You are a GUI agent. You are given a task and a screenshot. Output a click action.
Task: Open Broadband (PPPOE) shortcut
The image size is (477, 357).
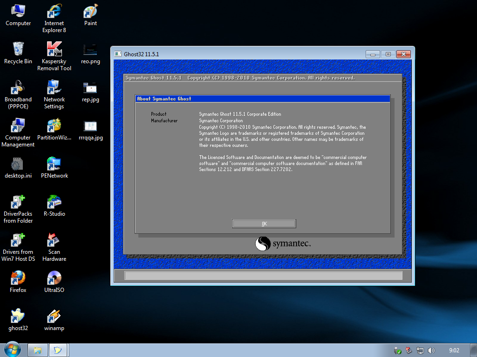pos(18,94)
